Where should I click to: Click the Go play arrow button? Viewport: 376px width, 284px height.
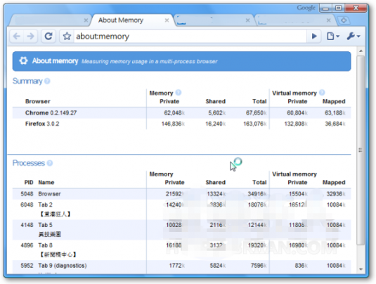tap(314, 37)
